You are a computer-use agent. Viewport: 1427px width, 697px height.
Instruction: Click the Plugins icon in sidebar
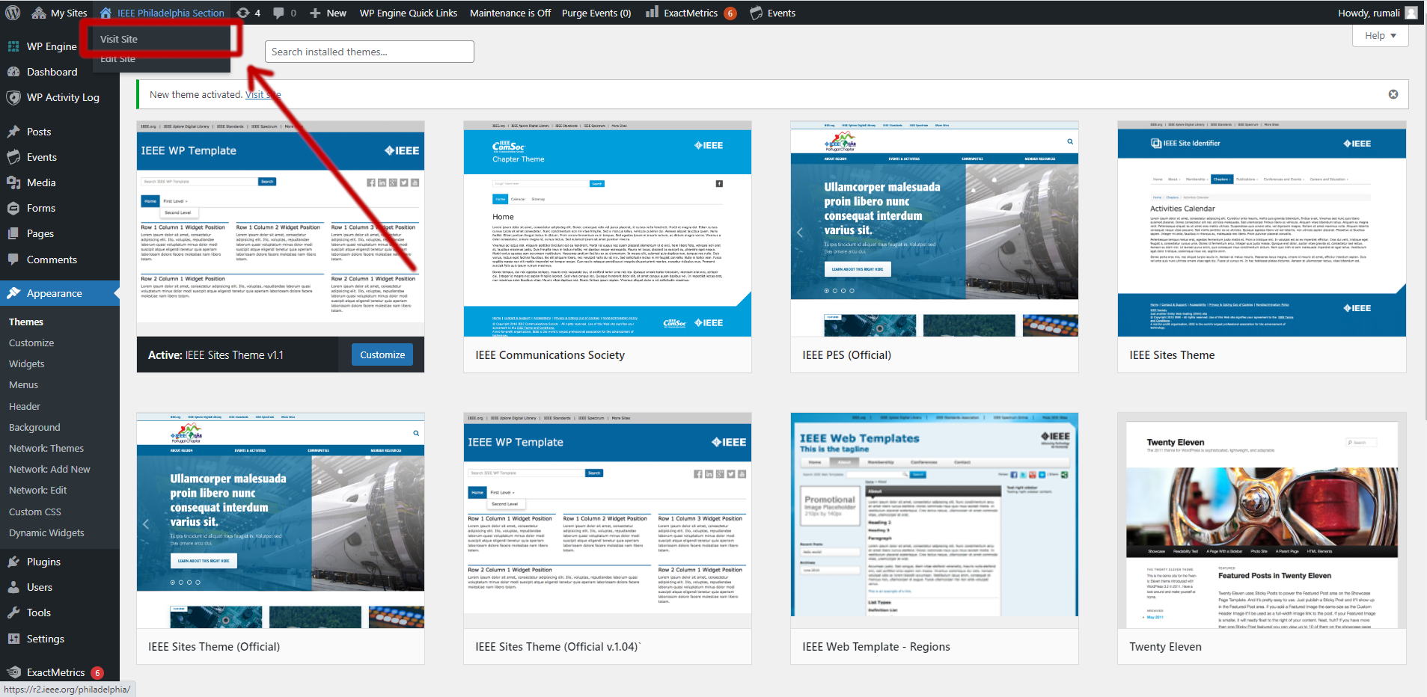tap(13, 562)
